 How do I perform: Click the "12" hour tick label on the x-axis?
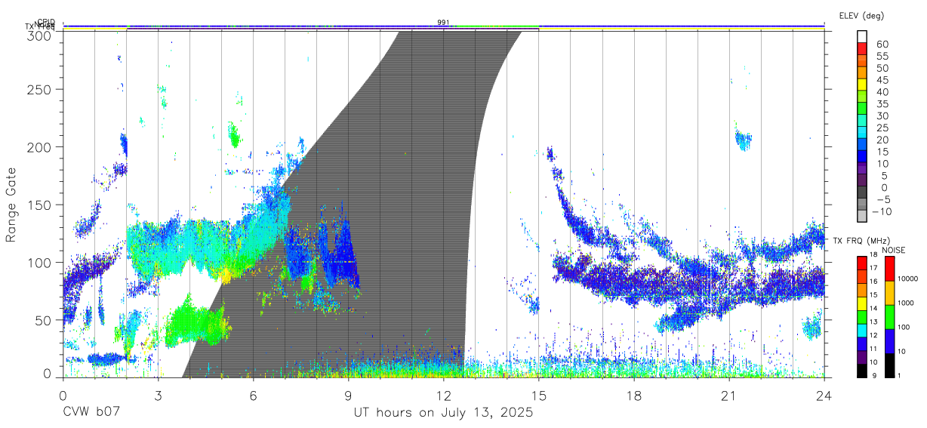click(443, 396)
